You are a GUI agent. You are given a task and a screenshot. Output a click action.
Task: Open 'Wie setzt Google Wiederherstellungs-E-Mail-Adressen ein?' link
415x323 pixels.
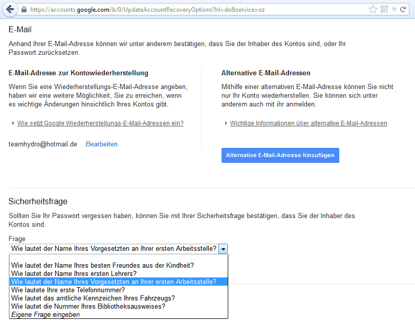click(x=100, y=123)
